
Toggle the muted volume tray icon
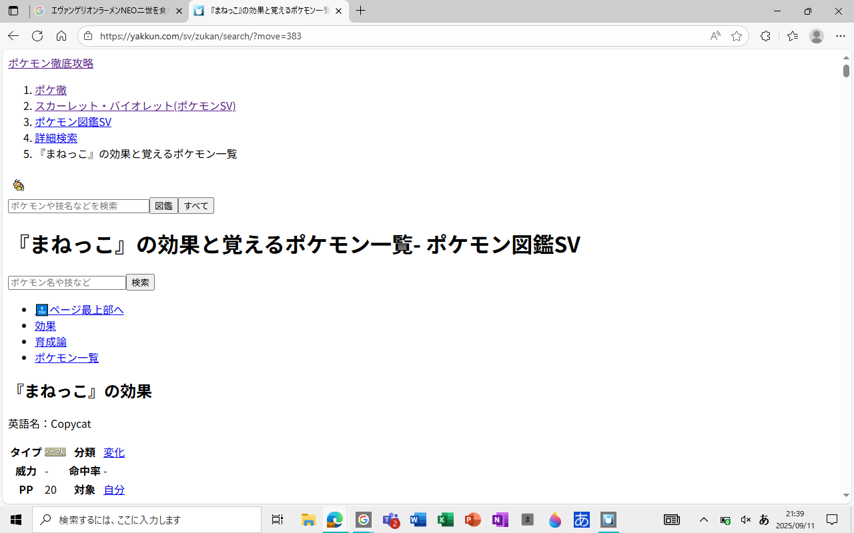[x=746, y=520]
